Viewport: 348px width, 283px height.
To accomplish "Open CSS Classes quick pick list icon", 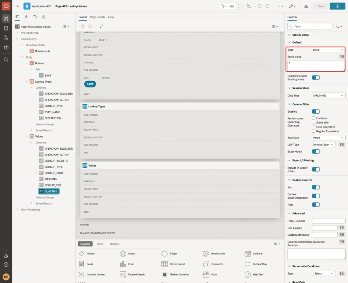I will (342, 228).
